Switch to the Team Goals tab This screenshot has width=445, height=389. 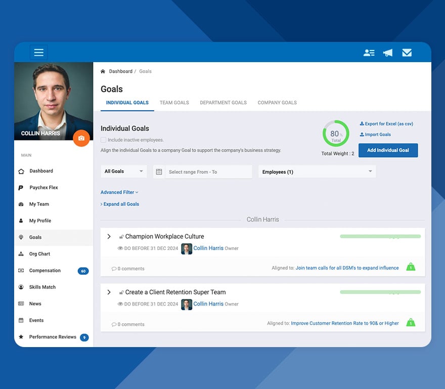(x=174, y=103)
